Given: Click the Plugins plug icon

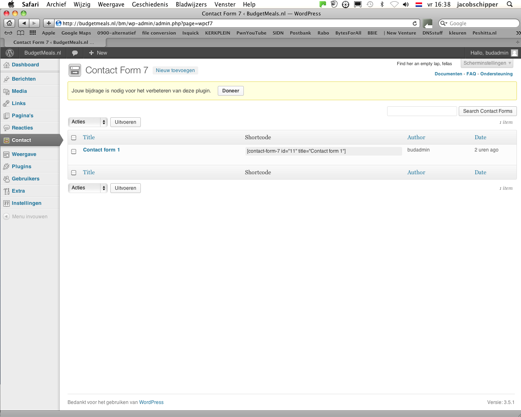Looking at the screenshot, I should [6, 167].
